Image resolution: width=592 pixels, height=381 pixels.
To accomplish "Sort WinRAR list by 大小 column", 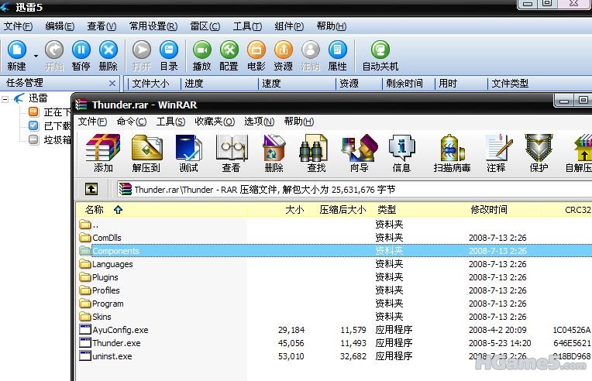I will pos(294,210).
